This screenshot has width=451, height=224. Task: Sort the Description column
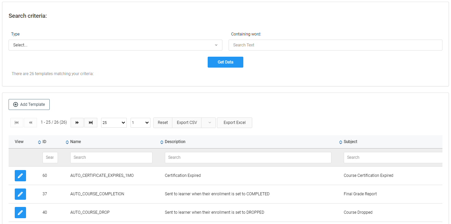click(162, 142)
